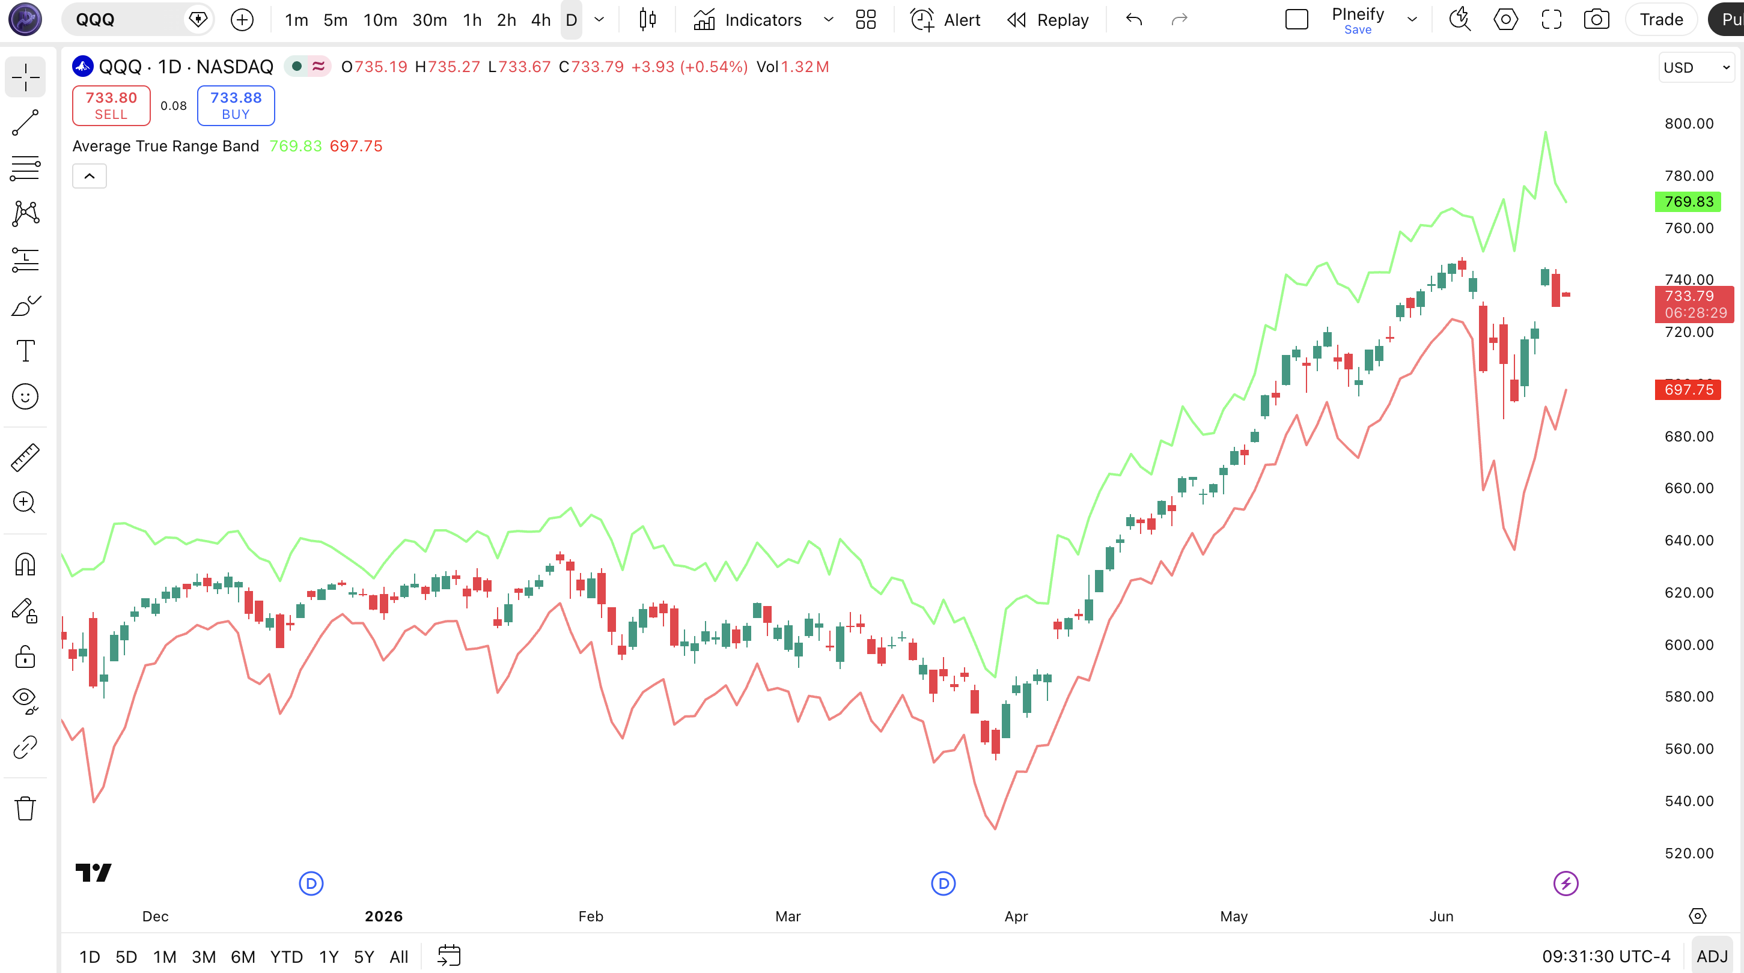Switch to the 1h timeframe

click(x=472, y=20)
